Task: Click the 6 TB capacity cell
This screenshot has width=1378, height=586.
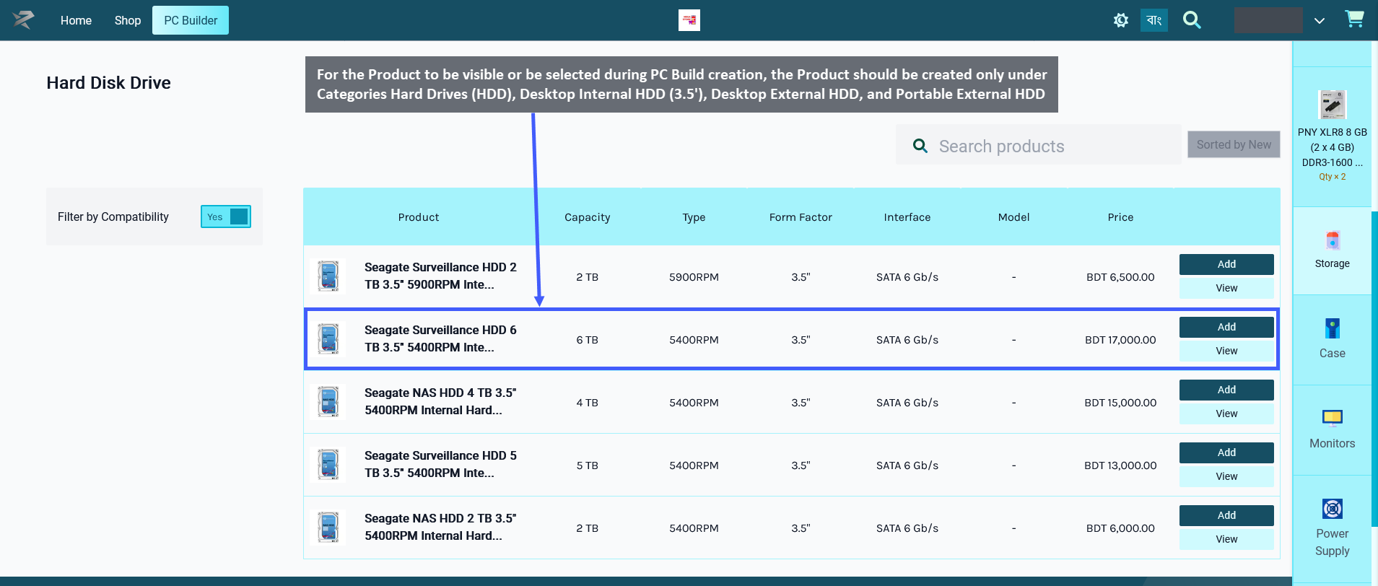Action: [587, 340]
